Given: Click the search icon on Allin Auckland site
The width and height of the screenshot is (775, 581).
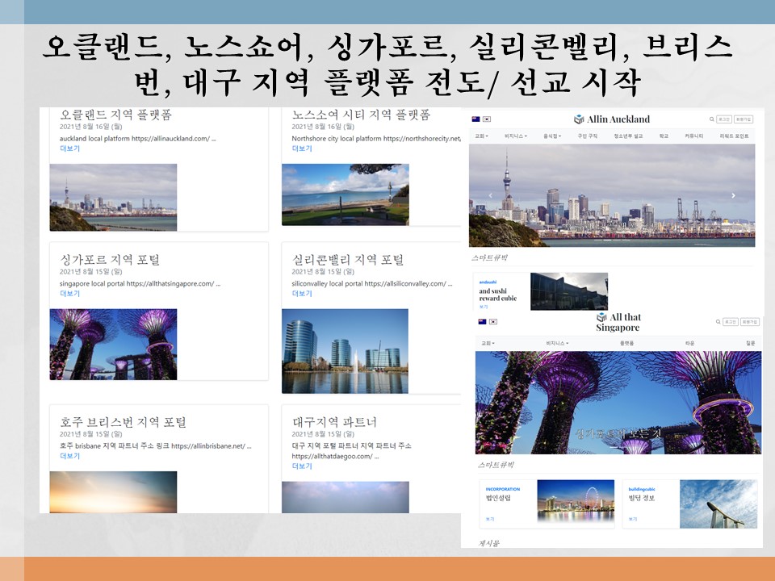Looking at the screenshot, I should pos(711,119).
